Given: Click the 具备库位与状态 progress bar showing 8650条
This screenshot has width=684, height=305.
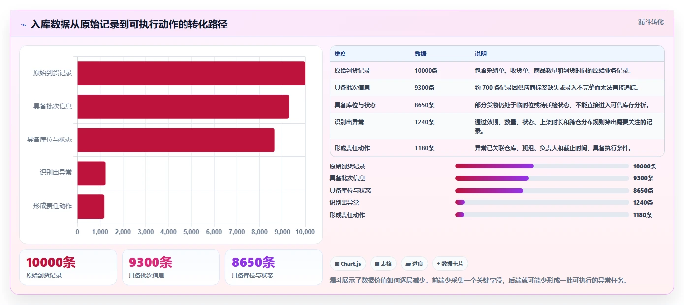Looking at the screenshot, I should [542, 191].
